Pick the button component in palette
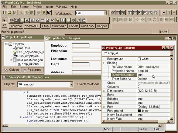Image resolution: width=178 pixels, height=133 pixels. coord(43,20)
